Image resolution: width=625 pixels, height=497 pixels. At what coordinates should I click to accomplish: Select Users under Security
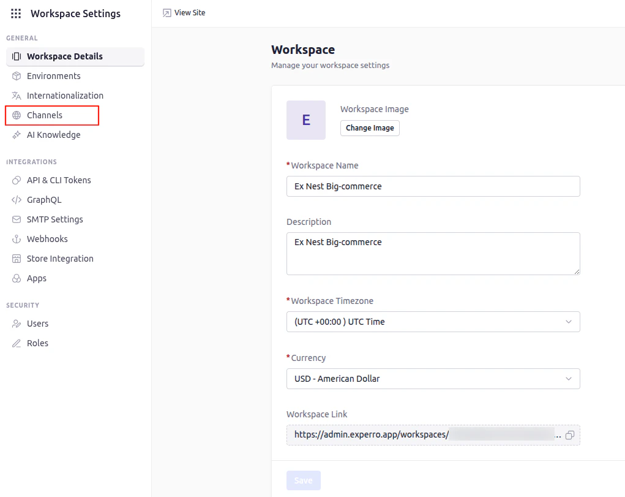37,324
